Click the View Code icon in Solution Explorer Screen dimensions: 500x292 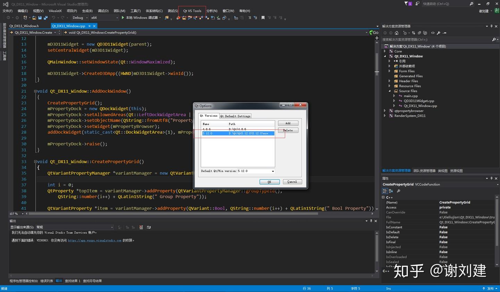(x=433, y=33)
